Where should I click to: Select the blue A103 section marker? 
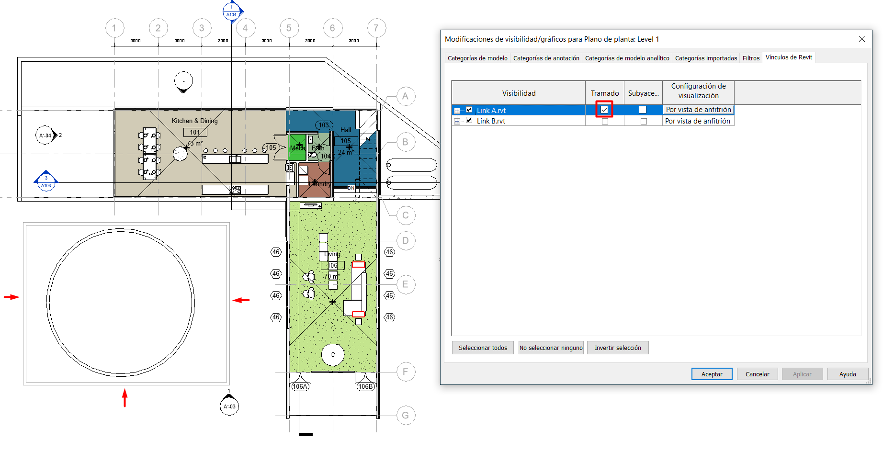46,181
